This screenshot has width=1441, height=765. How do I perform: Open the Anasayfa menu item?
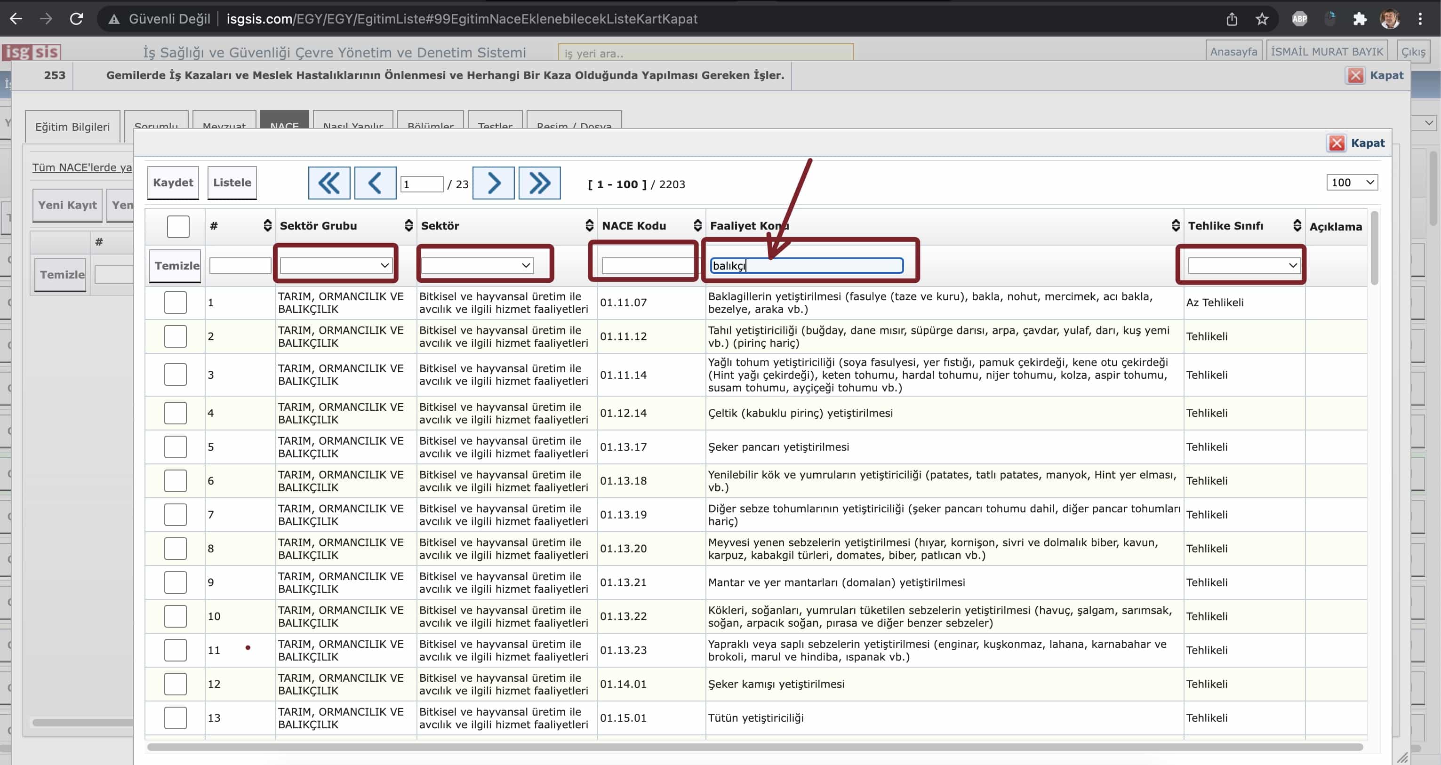pos(1233,51)
